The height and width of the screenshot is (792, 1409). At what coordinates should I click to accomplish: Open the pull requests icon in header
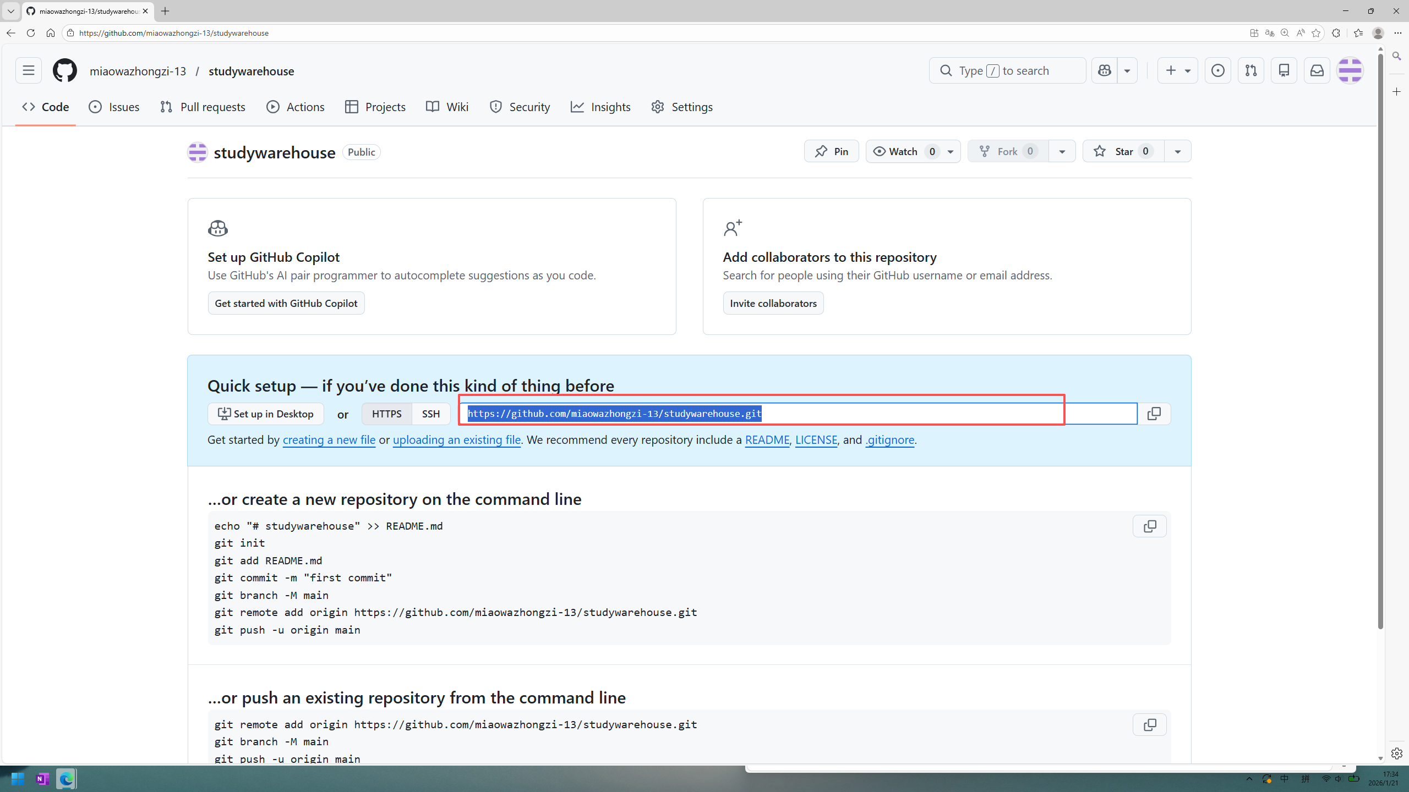[x=1250, y=71]
